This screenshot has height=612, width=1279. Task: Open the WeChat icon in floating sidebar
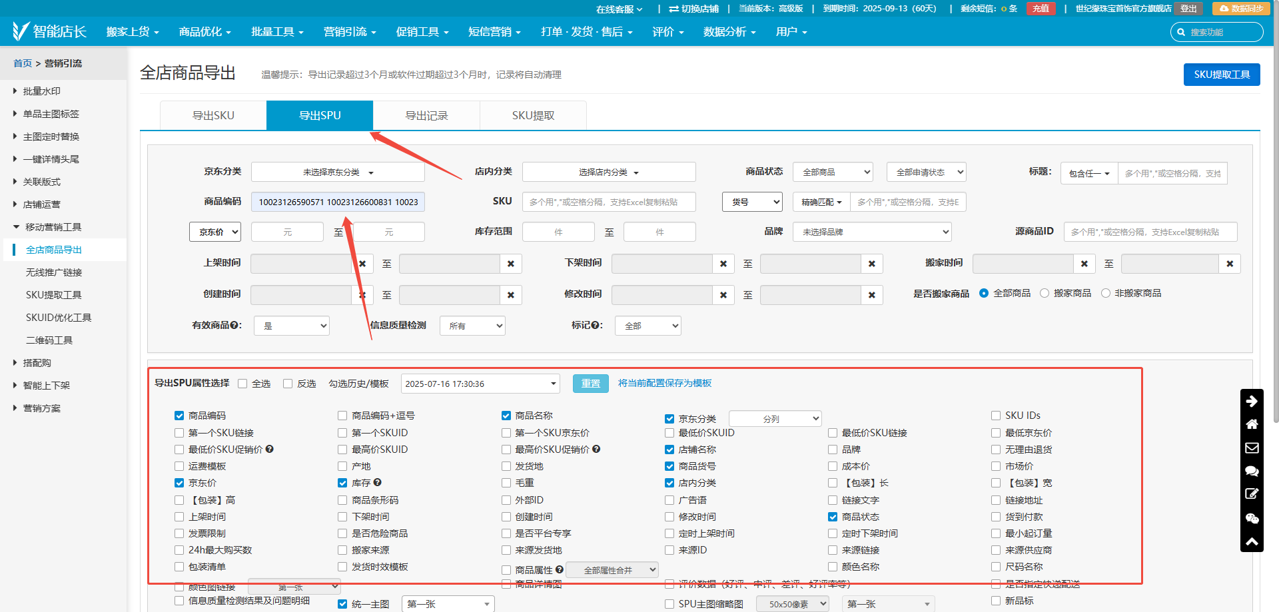pos(1252,518)
